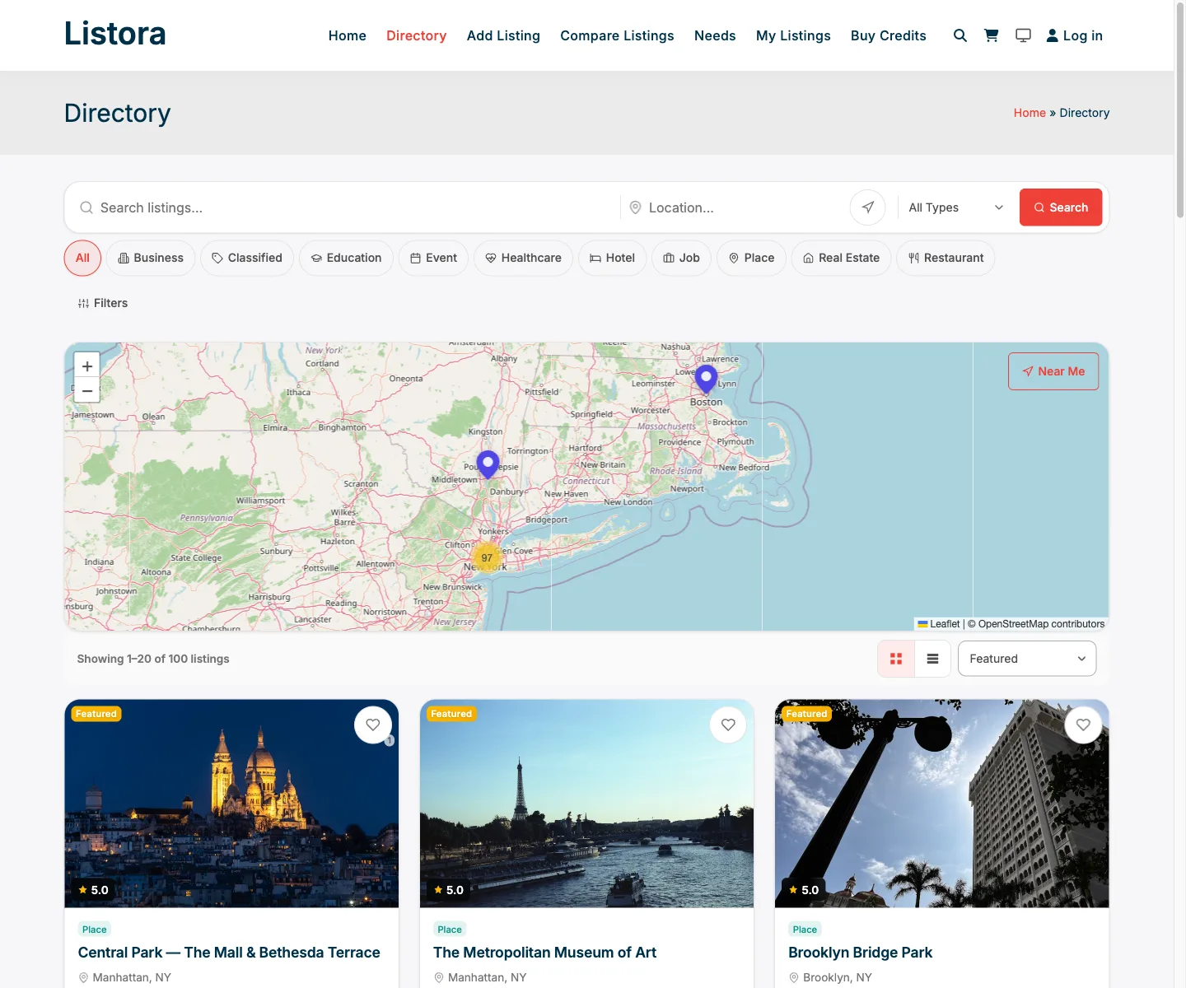Go to the Home menu item
The width and height of the screenshot is (1186, 988).
pyautogui.click(x=348, y=35)
